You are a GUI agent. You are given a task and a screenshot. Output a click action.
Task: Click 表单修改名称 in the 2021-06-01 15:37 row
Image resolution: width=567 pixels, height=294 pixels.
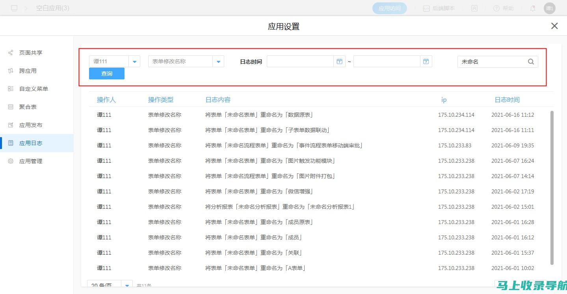coord(165,253)
